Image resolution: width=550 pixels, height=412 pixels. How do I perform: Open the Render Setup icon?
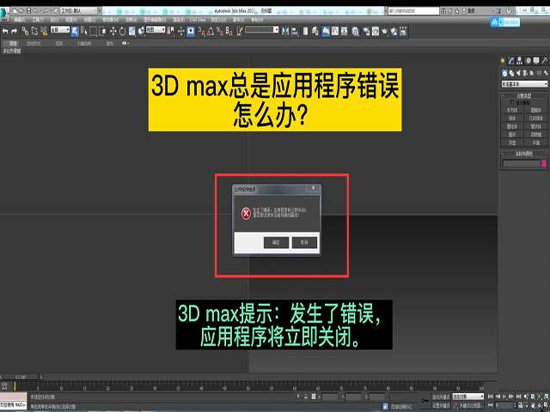[366, 32]
